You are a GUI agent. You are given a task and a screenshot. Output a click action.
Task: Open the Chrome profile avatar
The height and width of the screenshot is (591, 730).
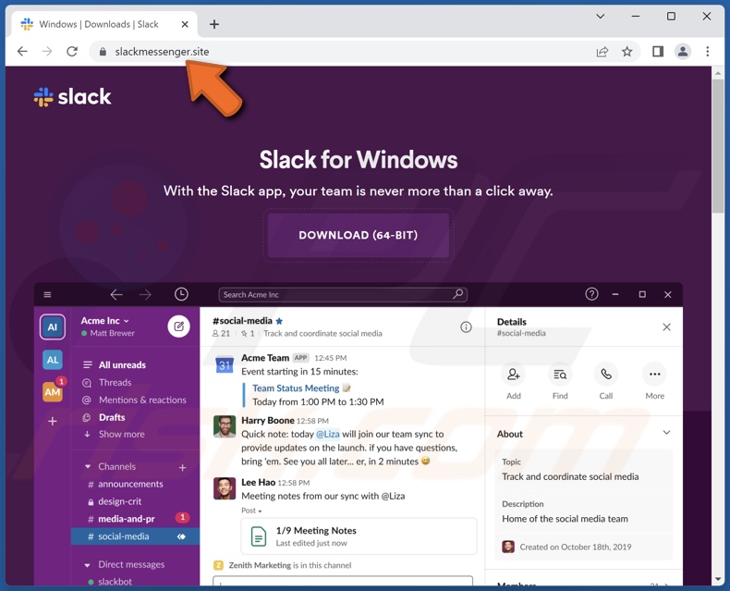coord(683,51)
